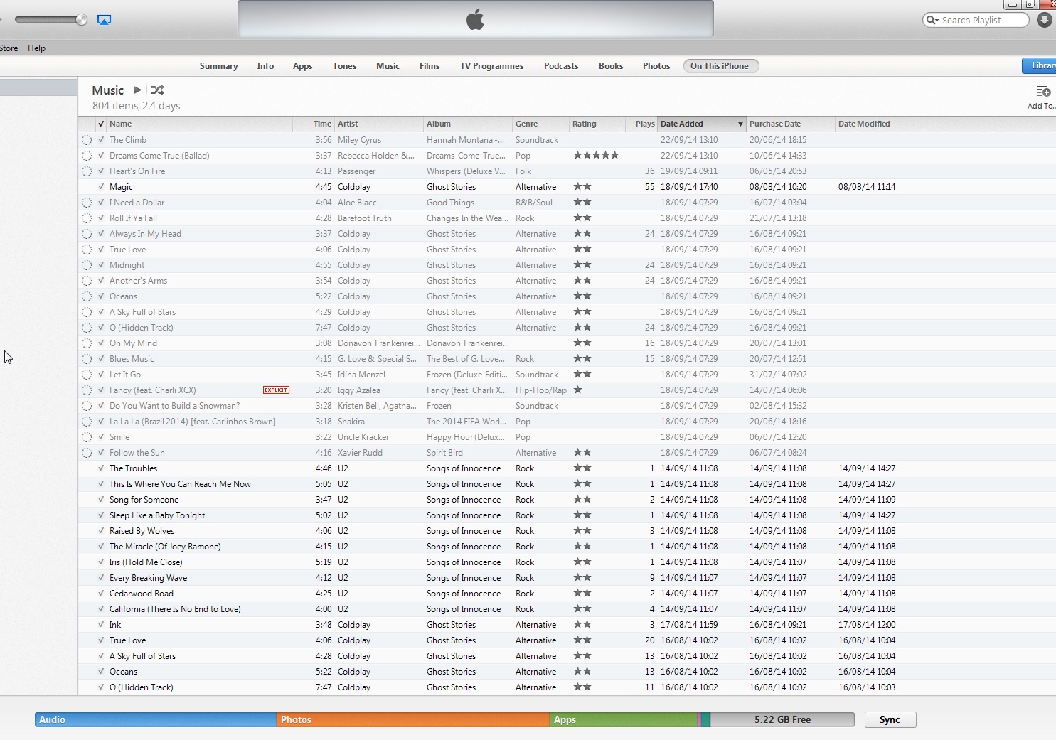Open the Podcasts tab

pyautogui.click(x=561, y=66)
